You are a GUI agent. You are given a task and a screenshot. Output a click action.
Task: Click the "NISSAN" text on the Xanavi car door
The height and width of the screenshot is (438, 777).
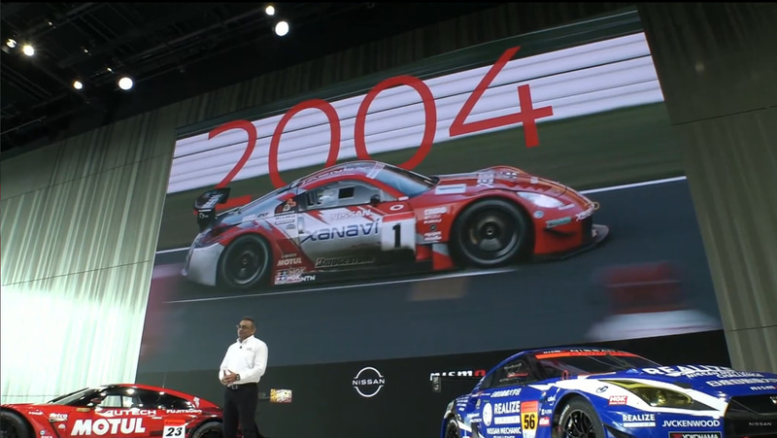point(350,215)
